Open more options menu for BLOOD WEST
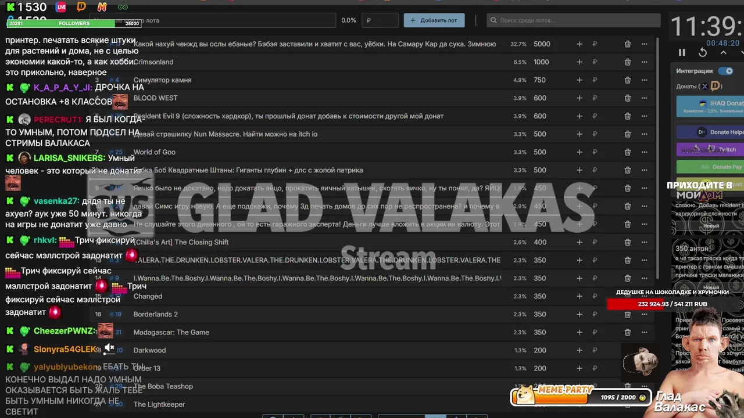Viewport: 744px width, 418px height. click(x=644, y=98)
